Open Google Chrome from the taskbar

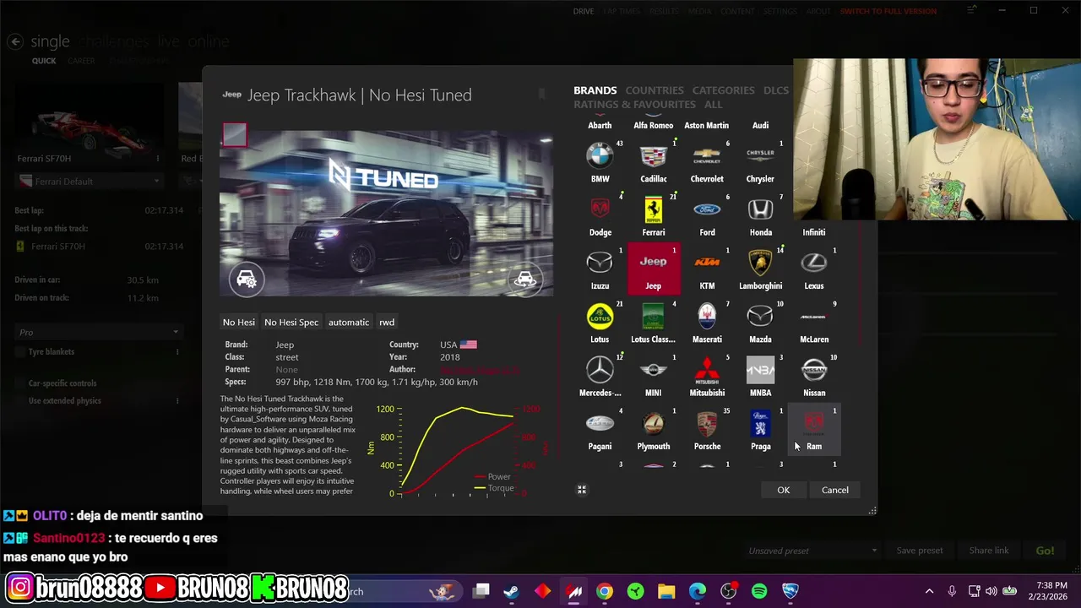coord(605,591)
